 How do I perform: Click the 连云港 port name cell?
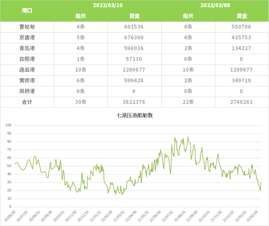[27, 70]
